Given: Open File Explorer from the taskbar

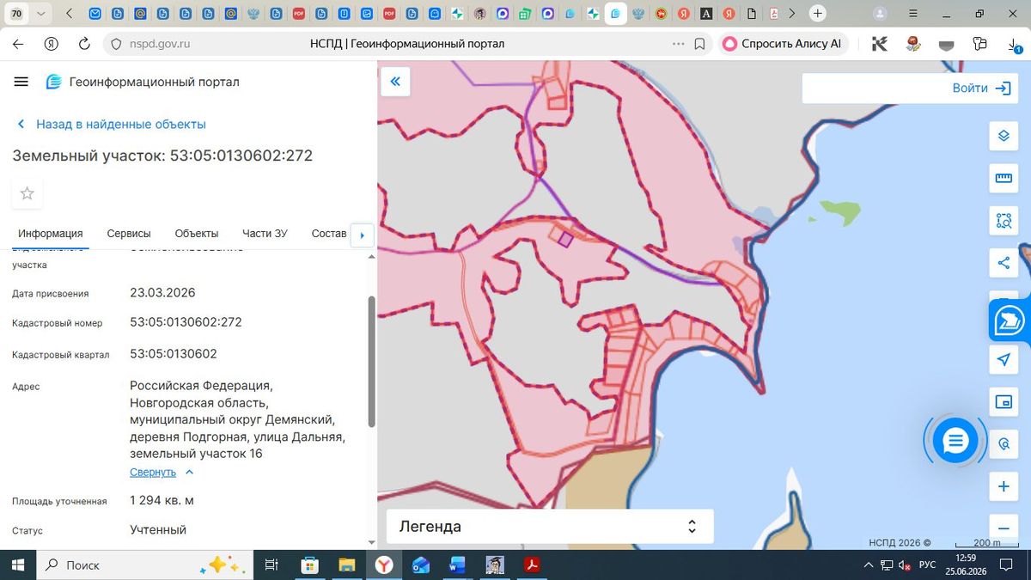Looking at the screenshot, I should (x=346, y=565).
